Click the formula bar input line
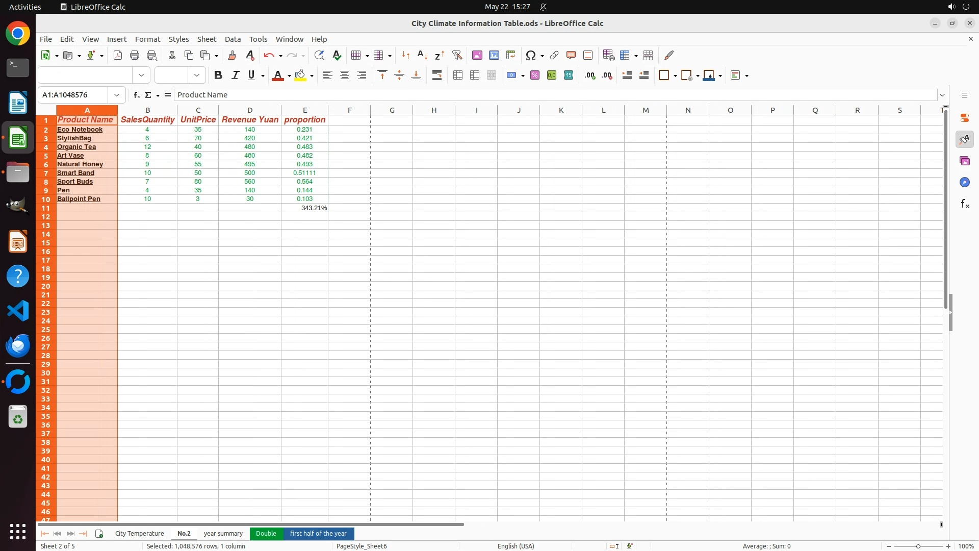Viewport: 979px width, 551px height. point(556,95)
